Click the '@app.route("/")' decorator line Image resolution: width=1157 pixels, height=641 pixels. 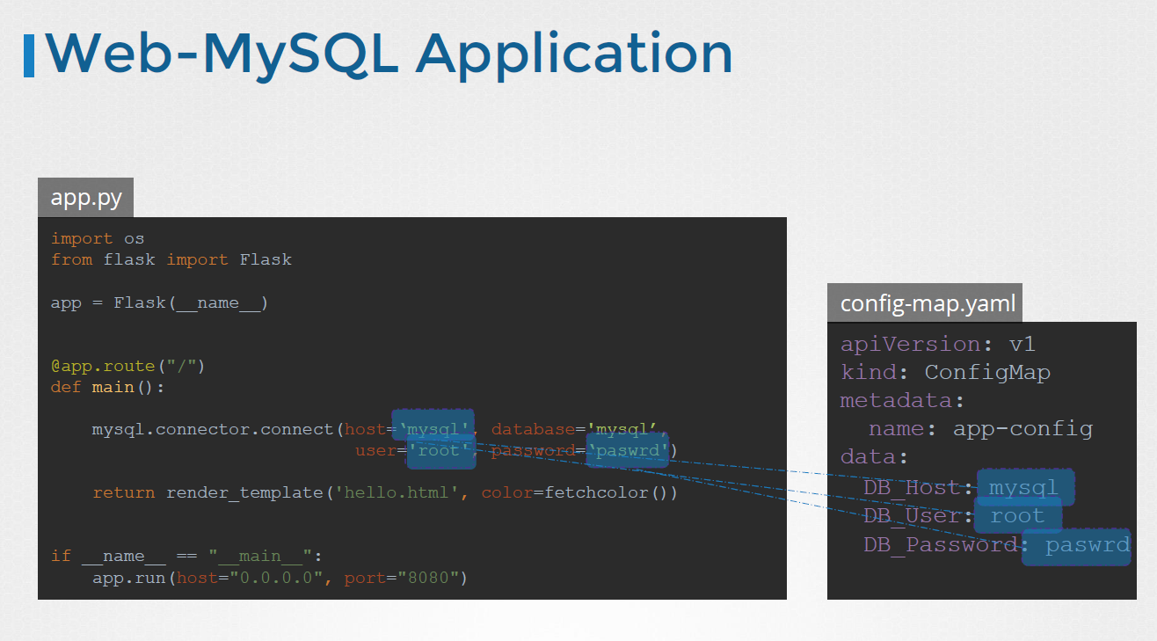pyautogui.click(x=127, y=366)
